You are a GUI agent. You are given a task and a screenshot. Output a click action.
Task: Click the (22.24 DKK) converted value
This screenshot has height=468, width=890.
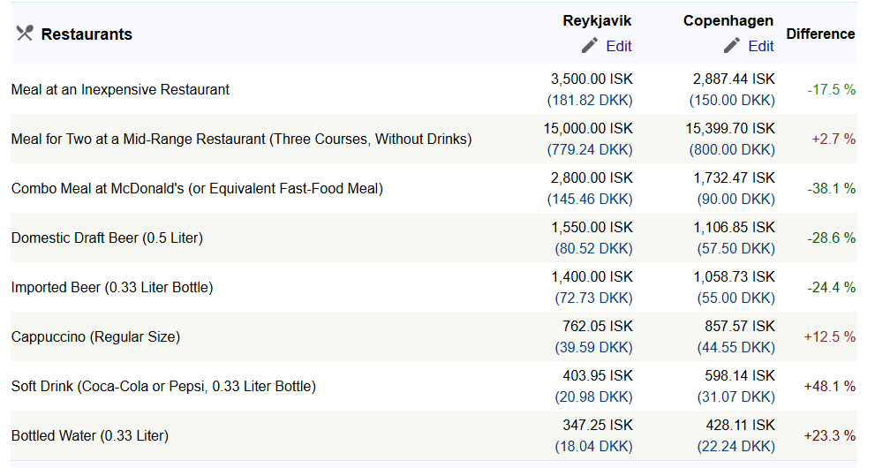tap(736, 447)
